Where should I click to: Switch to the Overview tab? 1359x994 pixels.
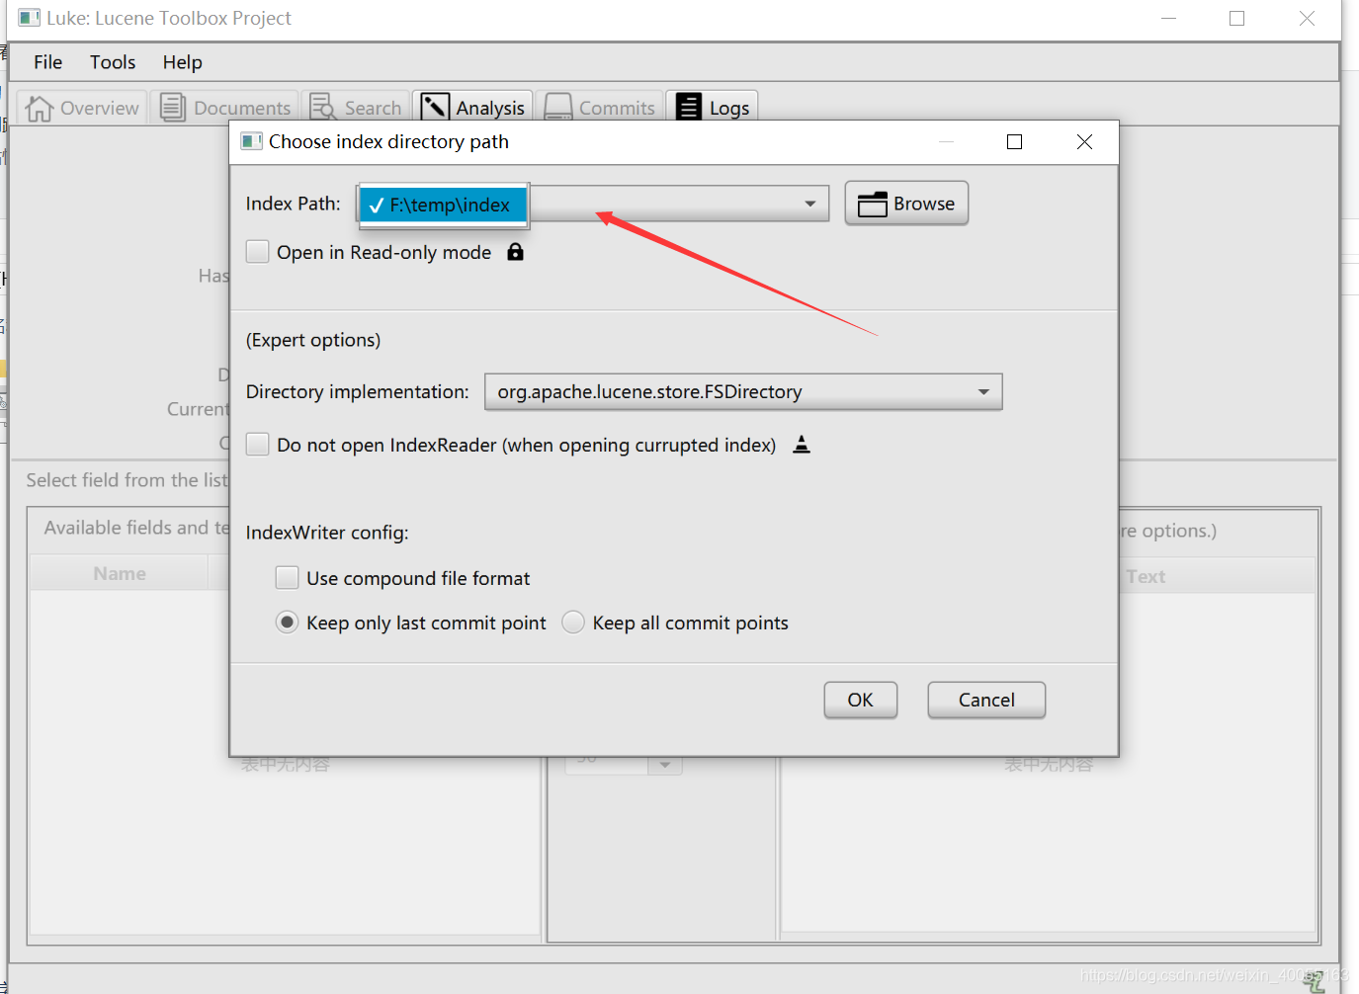tap(82, 107)
